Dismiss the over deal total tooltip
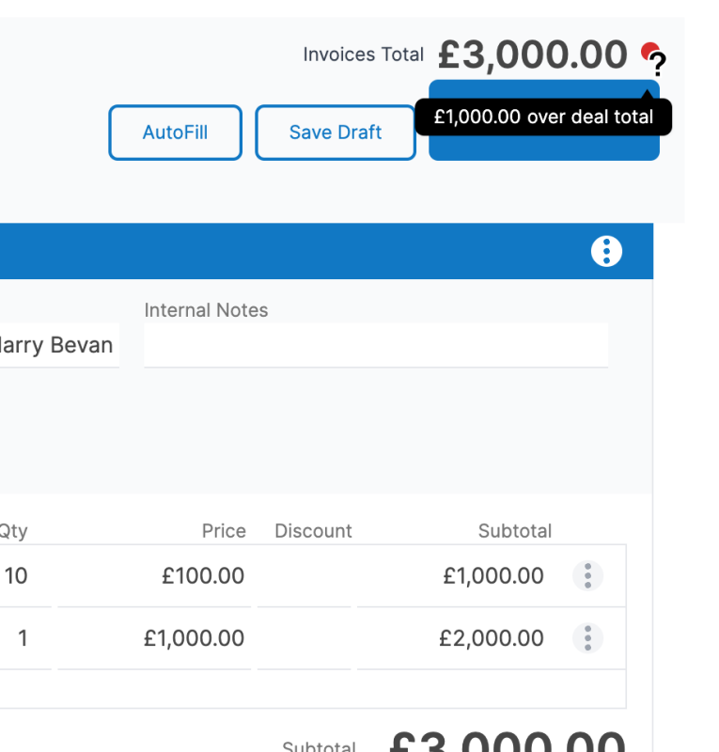Screen dimensions: 719x752 [x=543, y=117]
